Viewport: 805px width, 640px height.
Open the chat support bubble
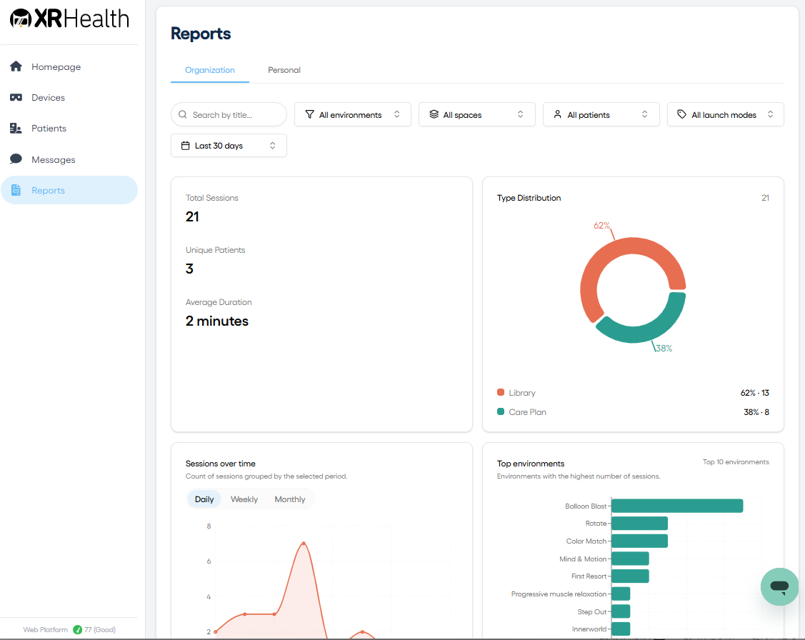(x=779, y=586)
